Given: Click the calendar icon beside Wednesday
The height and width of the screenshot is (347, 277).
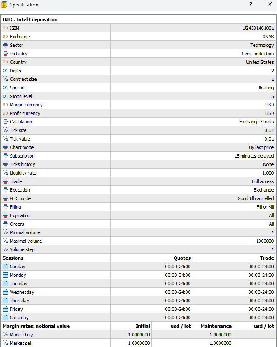Looking at the screenshot, I should click(x=5, y=292).
